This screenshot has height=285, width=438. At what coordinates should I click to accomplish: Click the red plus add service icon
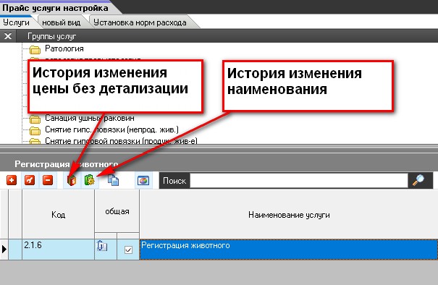[12, 180]
